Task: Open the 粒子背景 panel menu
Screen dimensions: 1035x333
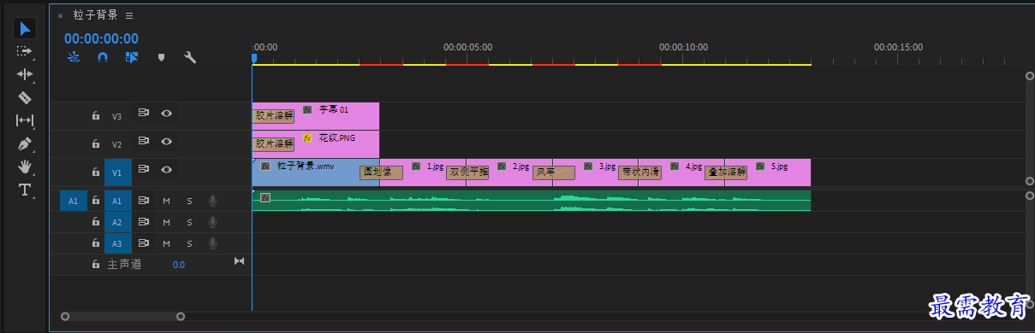Action: (x=129, y=15)
